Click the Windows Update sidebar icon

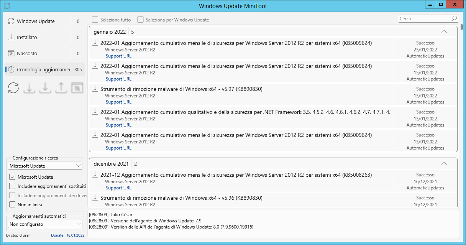[11, 21]
